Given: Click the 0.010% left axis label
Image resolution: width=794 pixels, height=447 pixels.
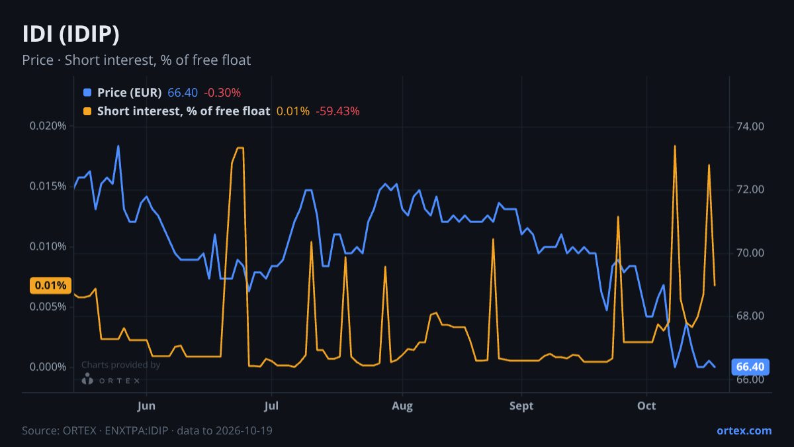Looking at the screenshot, I should click(x=48, y=247).
